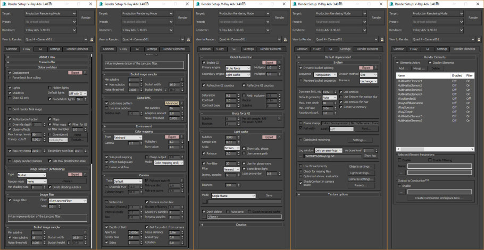
Task: Open help '?' in Brute force GI rollout
Action: 279,118
